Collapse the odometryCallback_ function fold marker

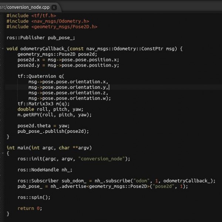3,48
